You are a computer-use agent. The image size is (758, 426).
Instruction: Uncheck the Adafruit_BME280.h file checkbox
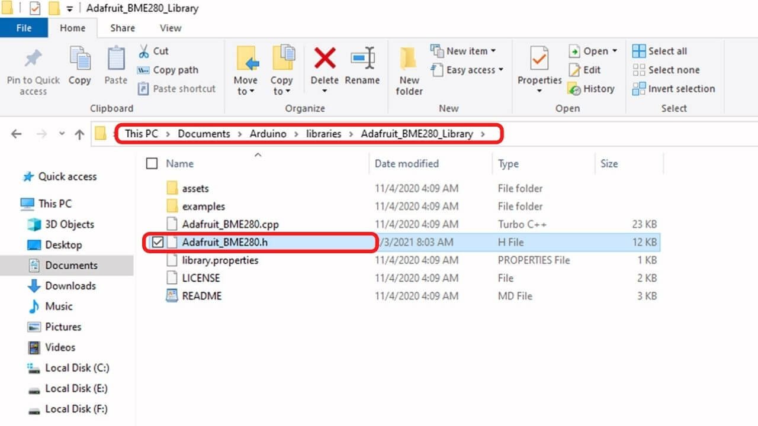[x=156, y=242]
